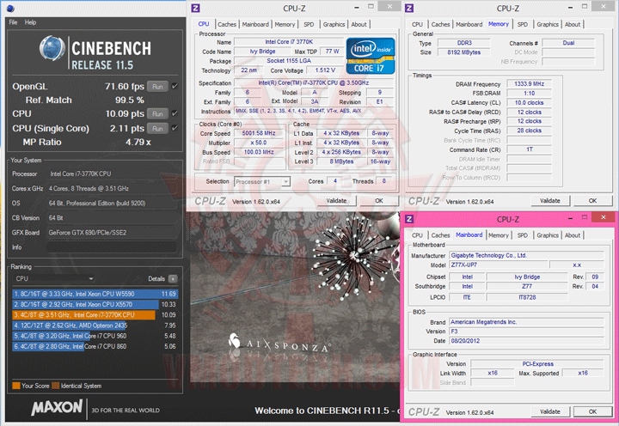This screenshot has height=426, width=619.
Task: Click the BIOS date 08/20/2012 field
Action: click(527, 341)
